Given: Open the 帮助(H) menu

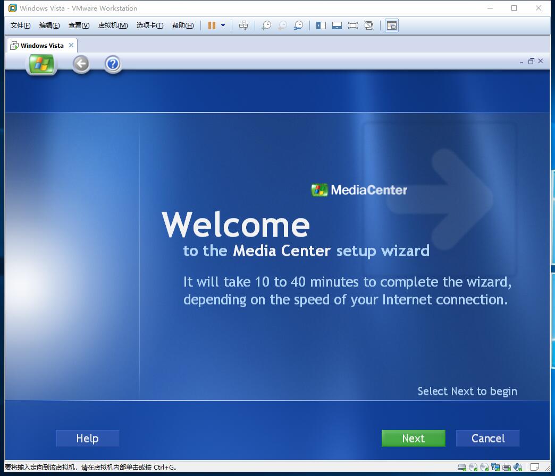Looking at the screenshot, I should (x=183, y=25).
